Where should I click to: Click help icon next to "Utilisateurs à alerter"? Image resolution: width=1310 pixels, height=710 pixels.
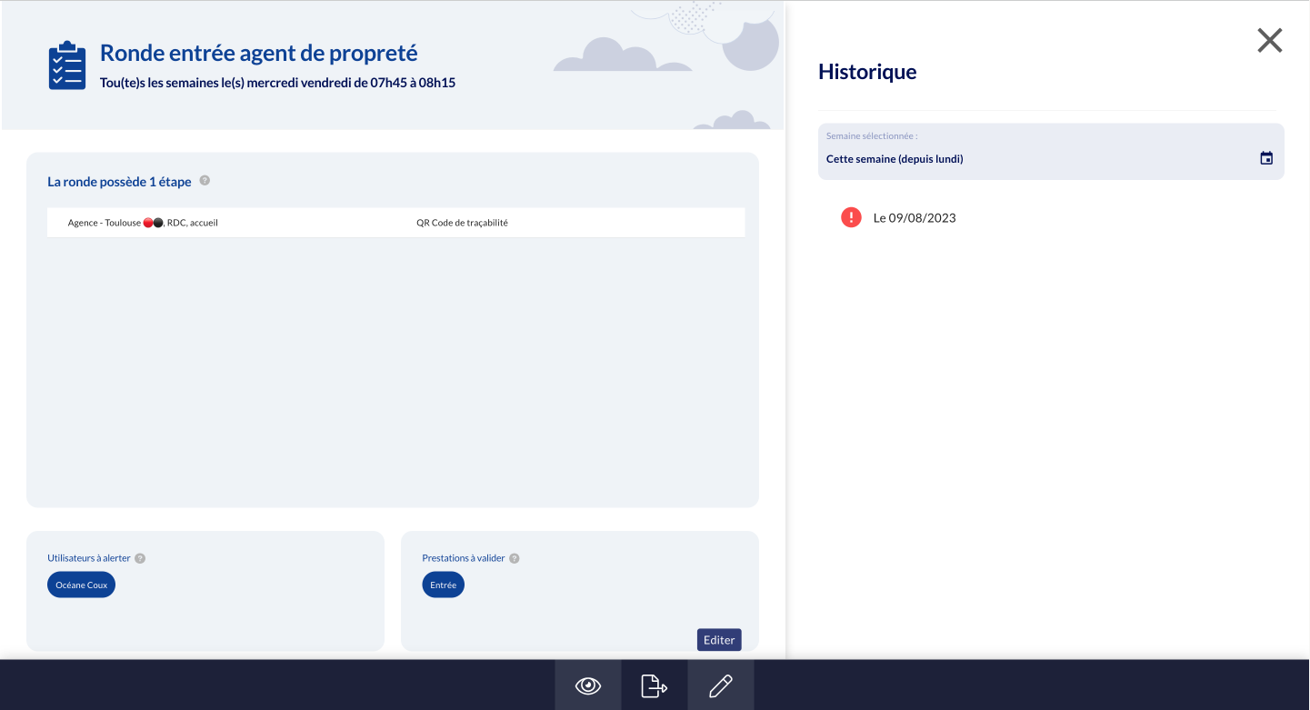pyautogui.click(x=140, y=558)
